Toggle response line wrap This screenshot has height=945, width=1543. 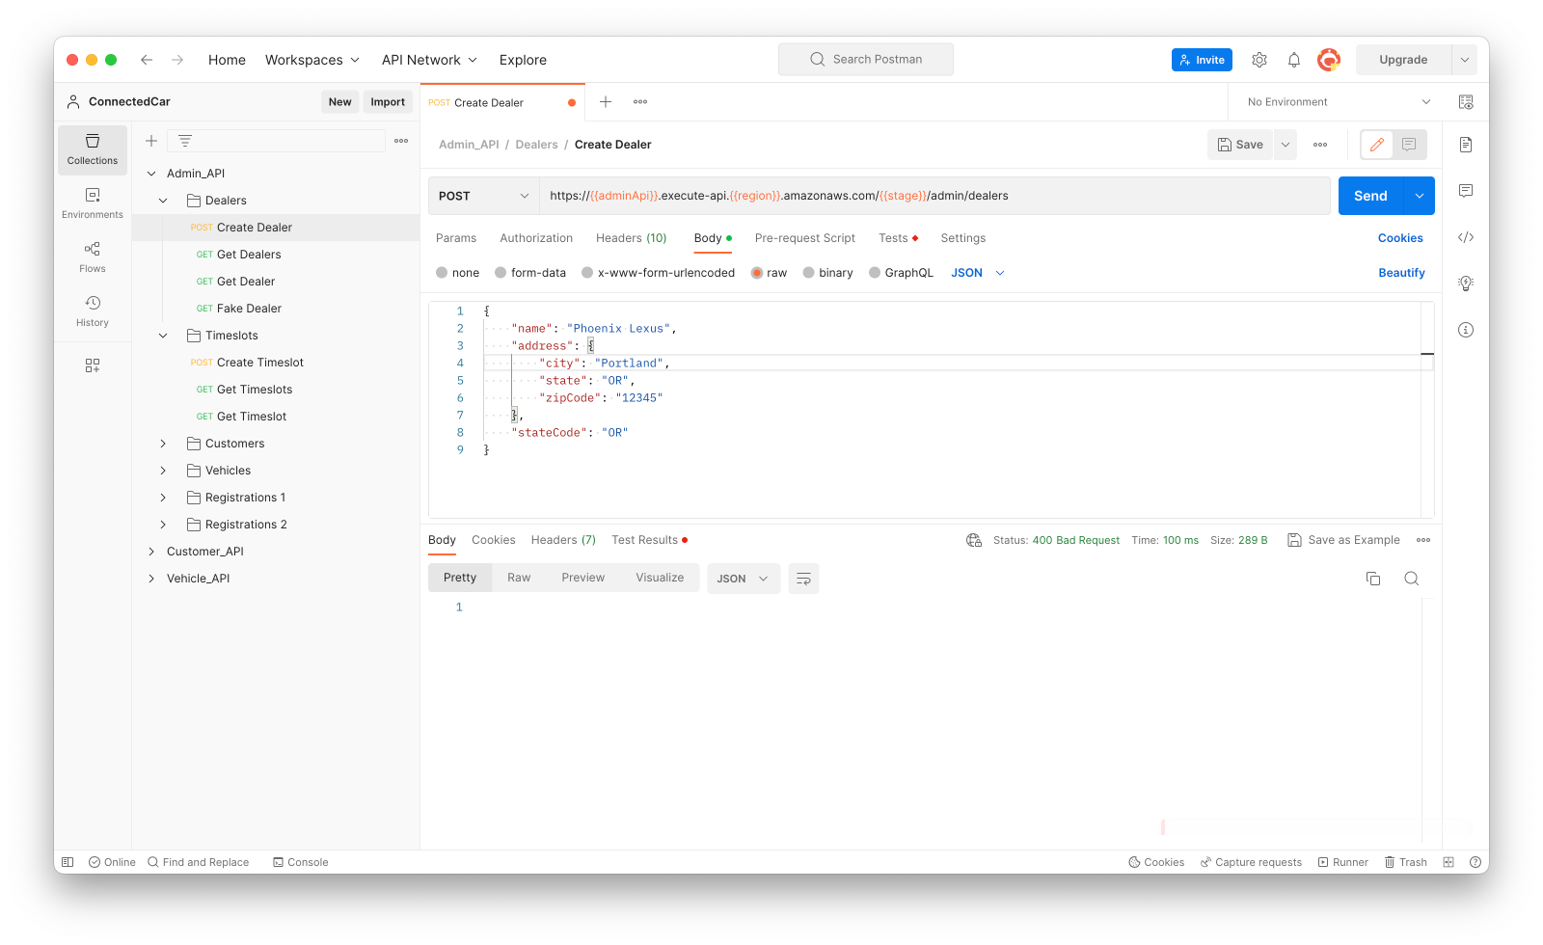click(803, 579)
